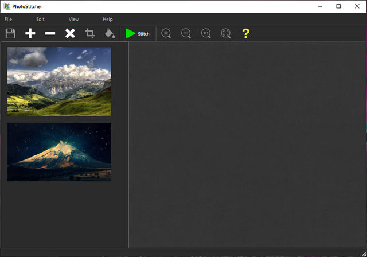
Task: Open the Edit menu
Action: [x=40, y=20]
